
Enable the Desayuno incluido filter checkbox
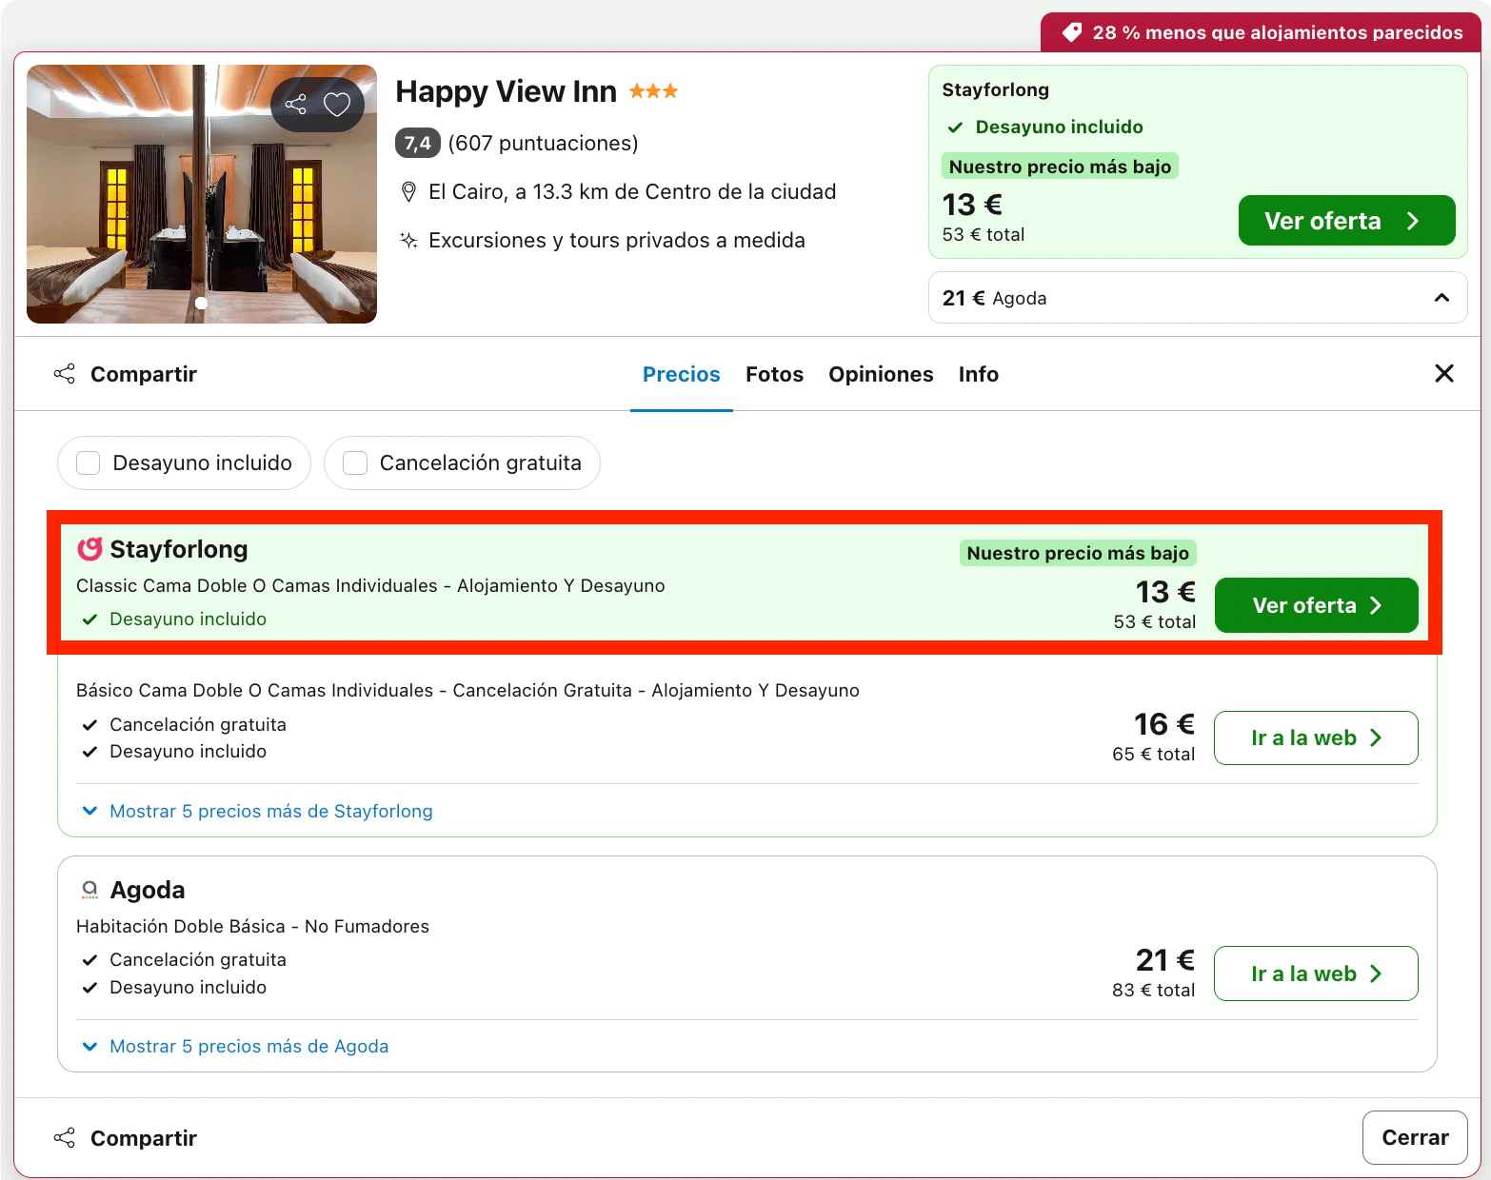[x=89, y=463]
